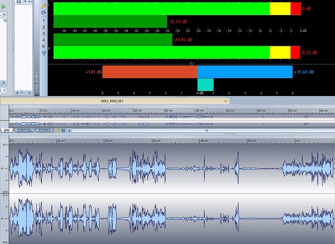Click the right channel peak meter bar
The image size is (335, 244).
tap(176, 52)
